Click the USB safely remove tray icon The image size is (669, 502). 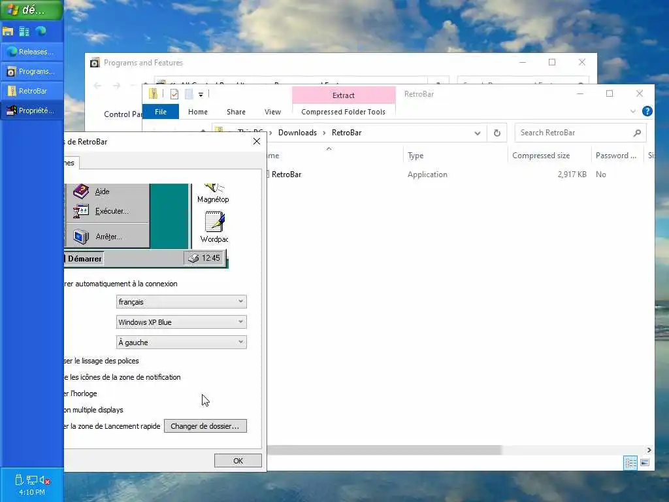pyautogui.click(x=19, y=480)
